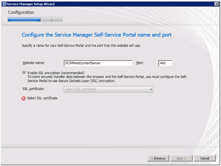Cancel the setup wizard

click(205, 158)
